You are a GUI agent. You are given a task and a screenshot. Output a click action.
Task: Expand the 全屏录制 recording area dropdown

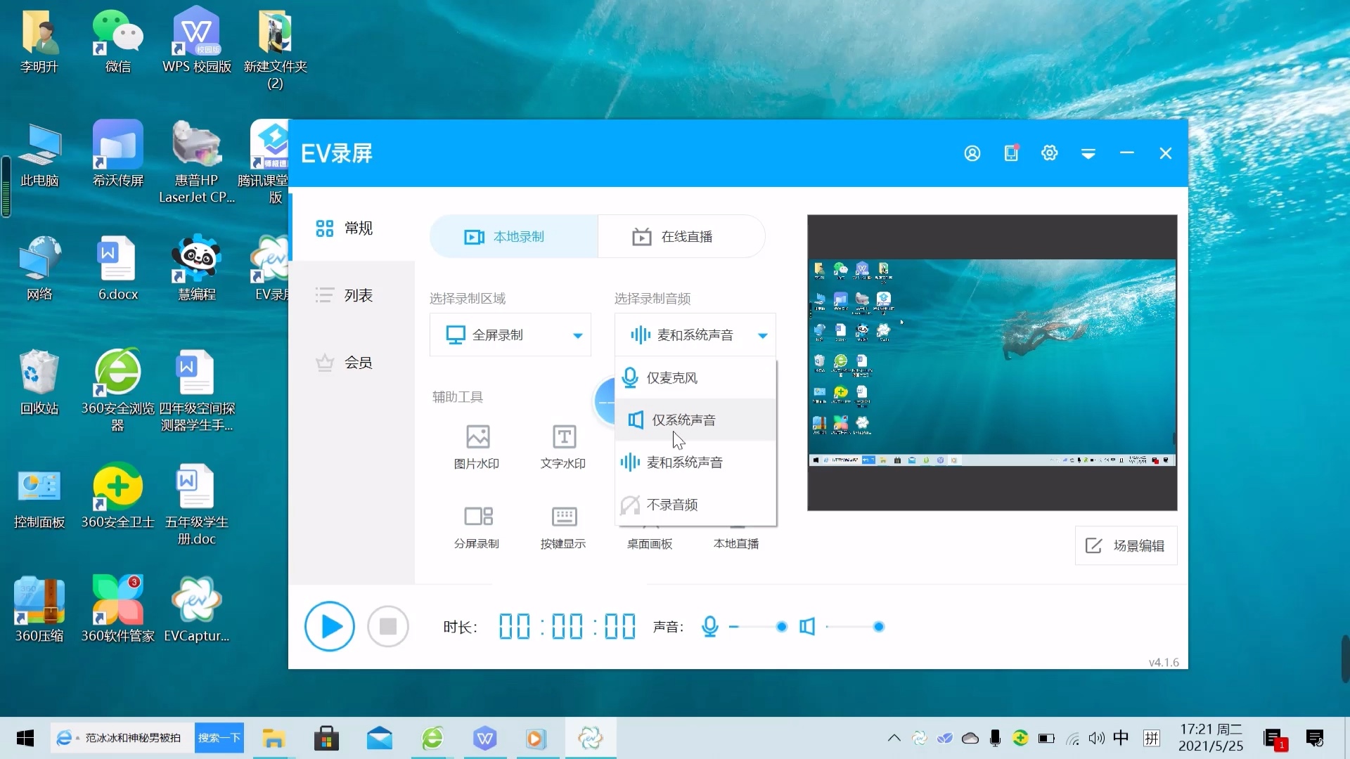tap(510, 335)
